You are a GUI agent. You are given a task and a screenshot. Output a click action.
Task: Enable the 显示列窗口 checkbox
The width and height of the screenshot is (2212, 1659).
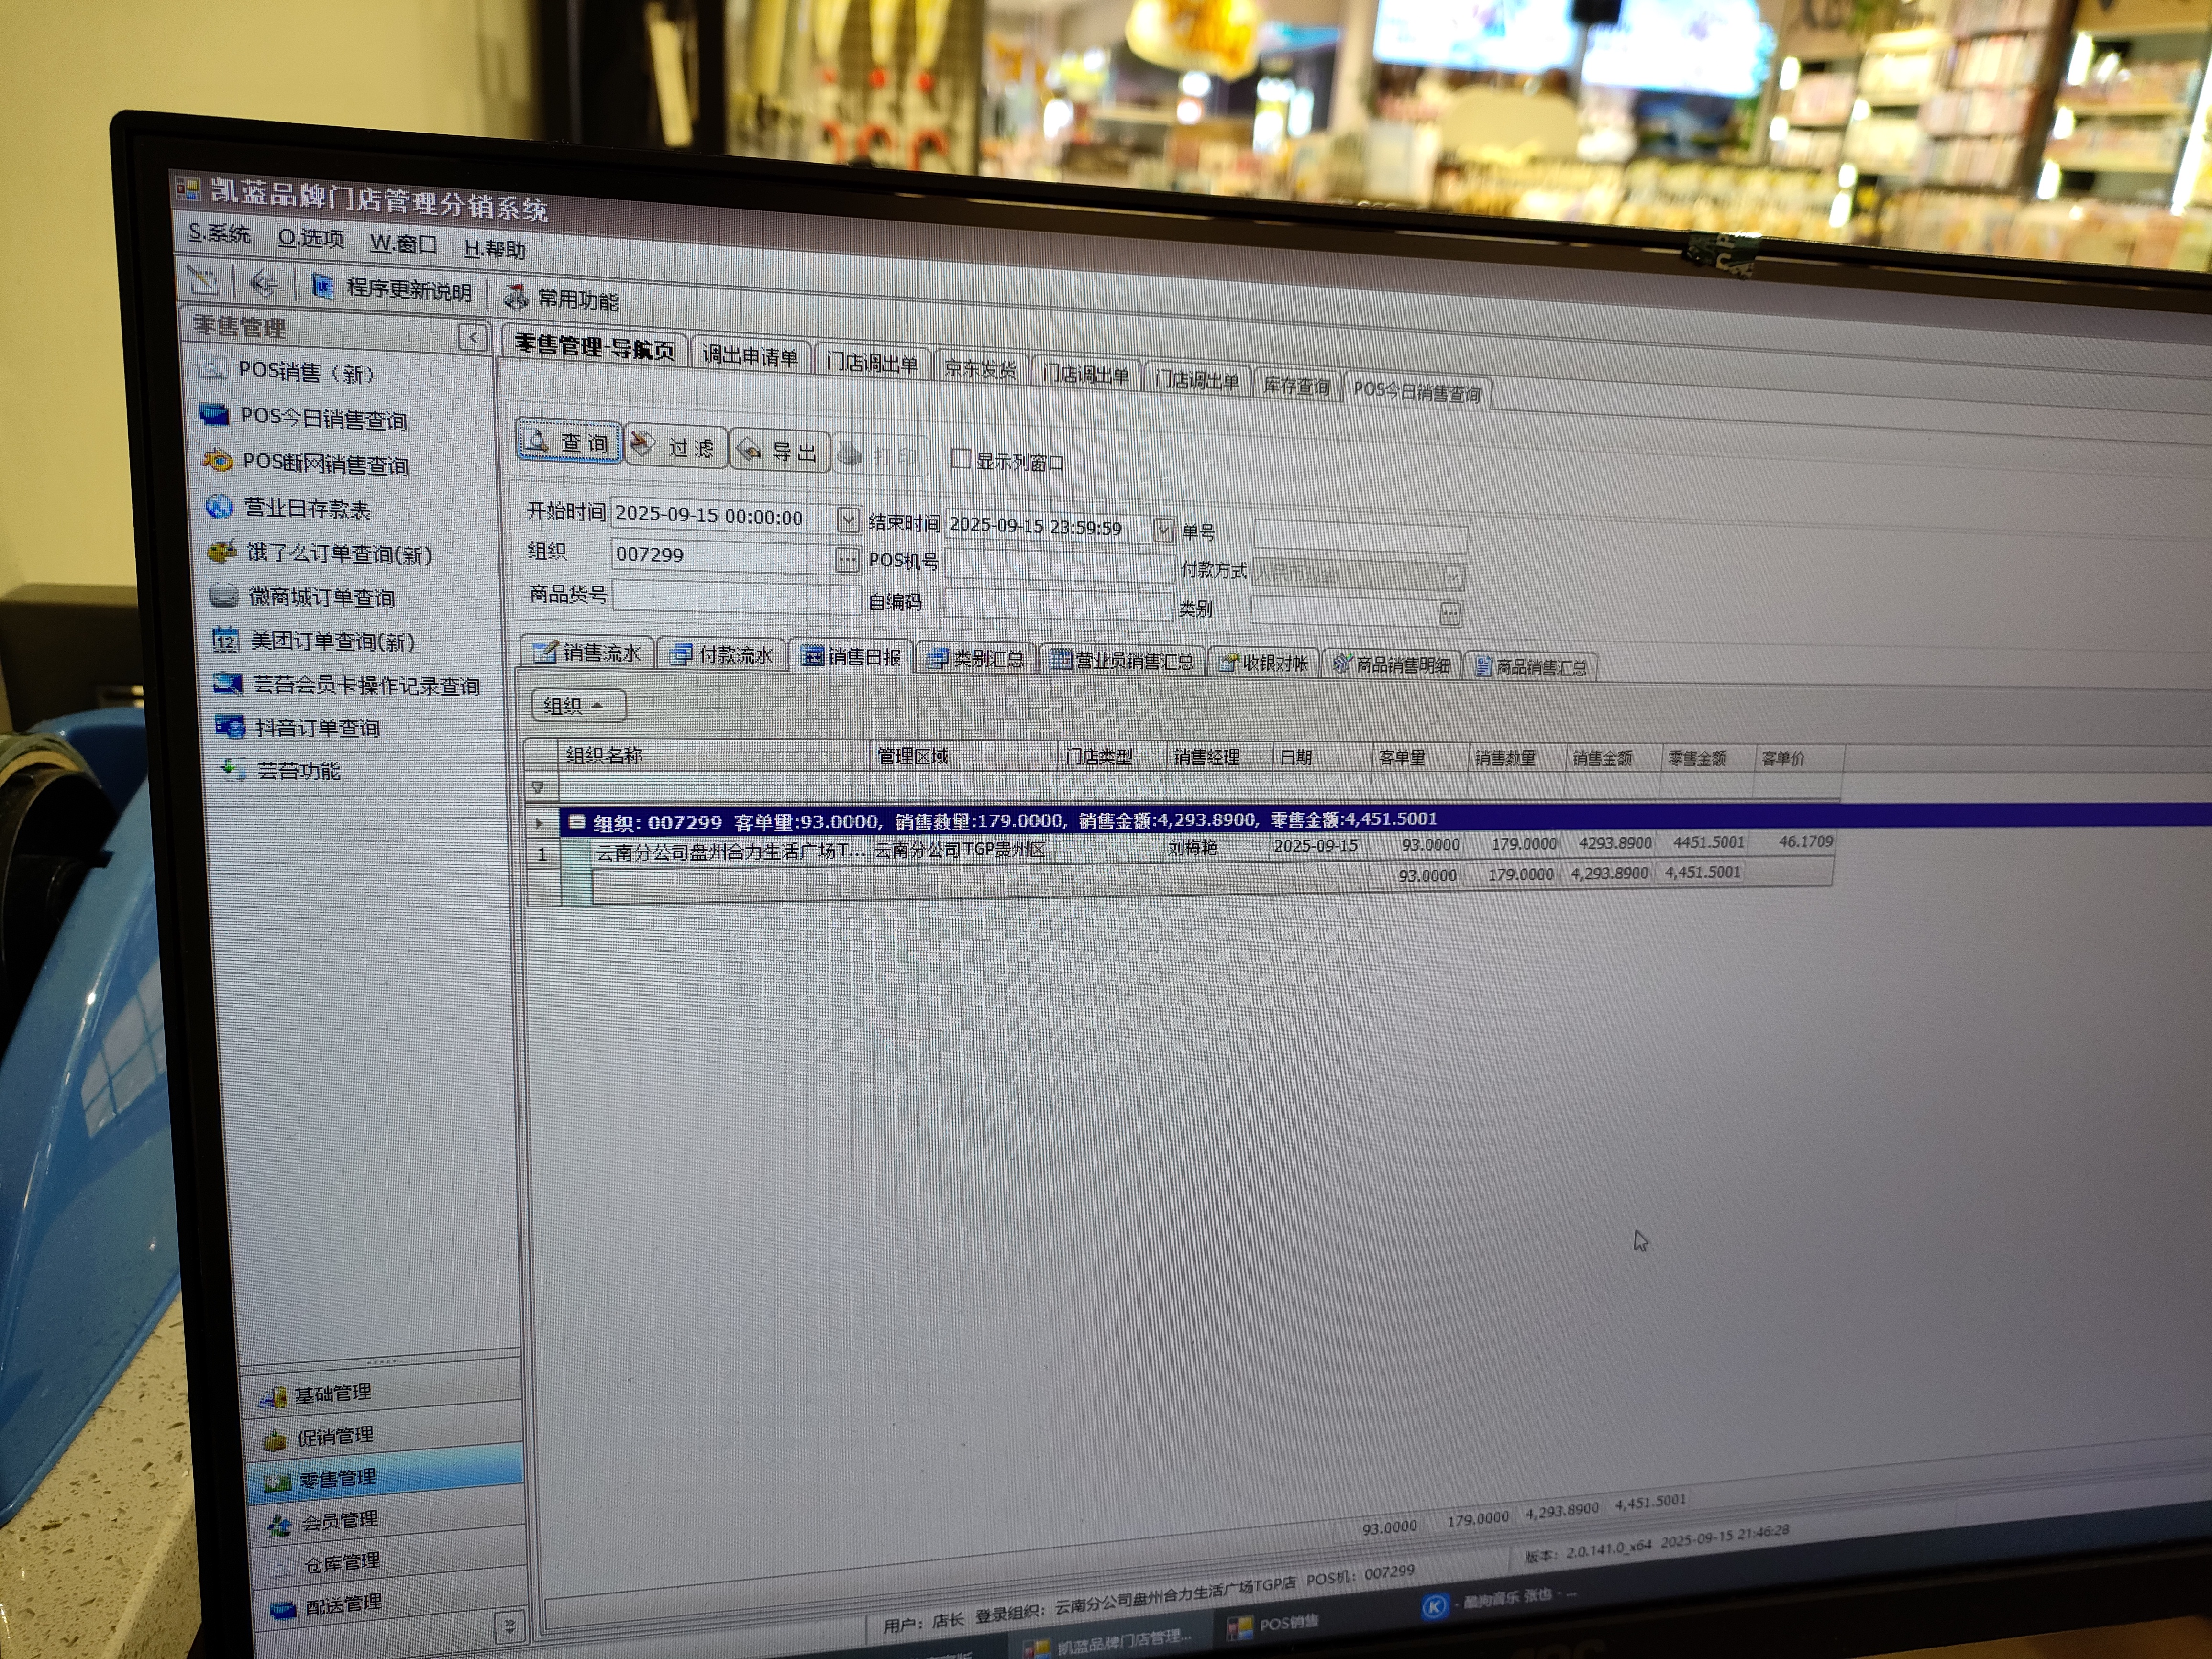click(x=961, y=459)
